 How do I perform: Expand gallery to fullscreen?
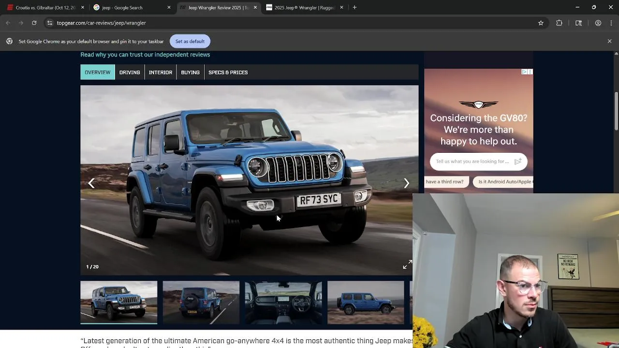click(x=407, y=264)
